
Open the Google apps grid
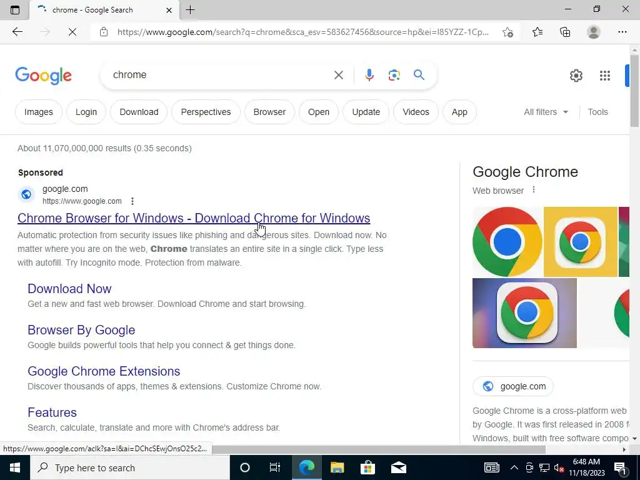click(605, 76)
